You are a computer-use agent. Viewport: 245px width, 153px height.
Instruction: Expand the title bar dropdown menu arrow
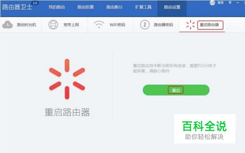click(x=230, y=3)
